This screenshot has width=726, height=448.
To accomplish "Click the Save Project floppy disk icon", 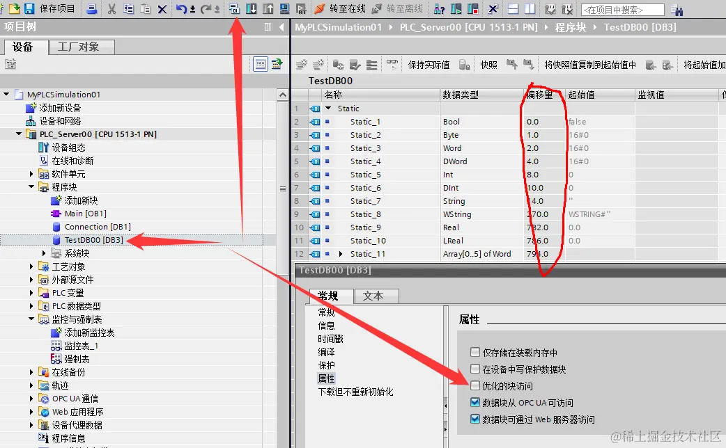I will click(x=29, y=8).
